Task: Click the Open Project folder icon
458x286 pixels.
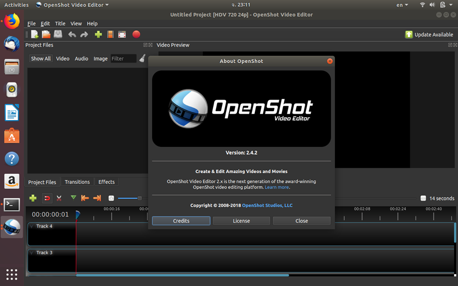Action: tap(46, 34)
